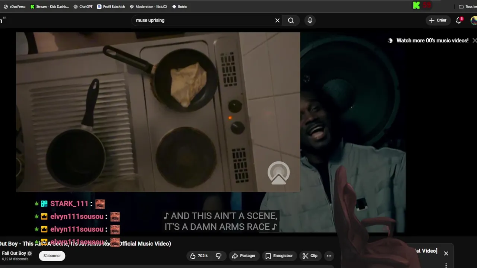Click the Clip scissors button

pos(310,256)
